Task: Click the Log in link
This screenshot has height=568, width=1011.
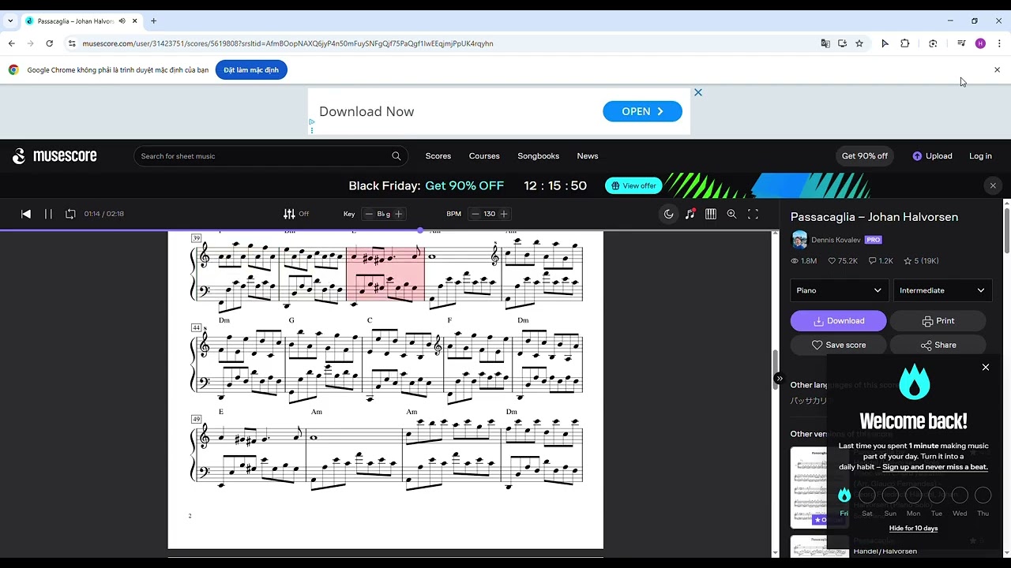Action: [980, 156]
